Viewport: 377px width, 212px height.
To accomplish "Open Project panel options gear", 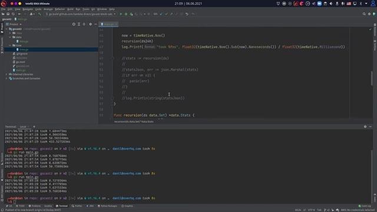I will [90, 24].
